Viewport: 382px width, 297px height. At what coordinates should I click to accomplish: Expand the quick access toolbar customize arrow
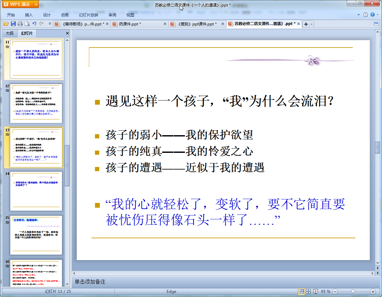coord(50,24)
